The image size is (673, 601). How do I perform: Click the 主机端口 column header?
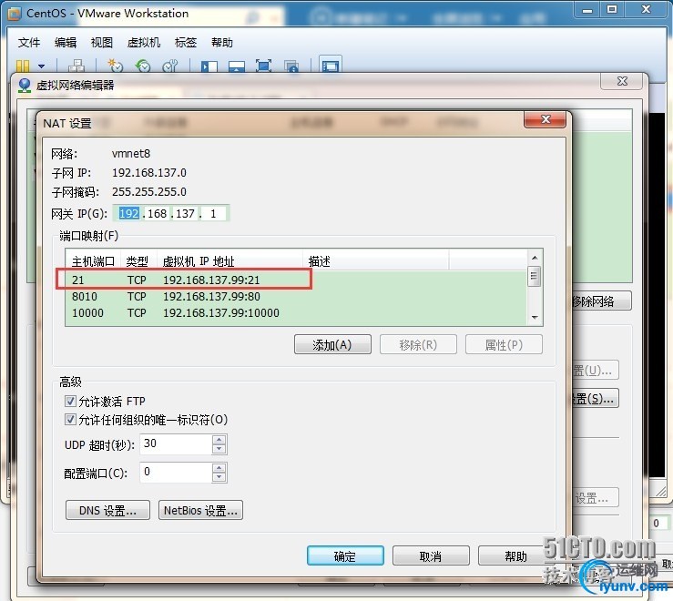pyautogui.click(x=93, y=261)
